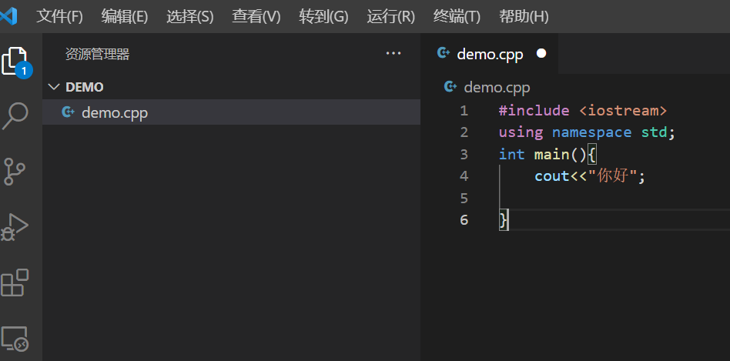This screenshot has height=361, width=730.
Task: Click the 资源管理器 panel title
Action: coord(97,55)
